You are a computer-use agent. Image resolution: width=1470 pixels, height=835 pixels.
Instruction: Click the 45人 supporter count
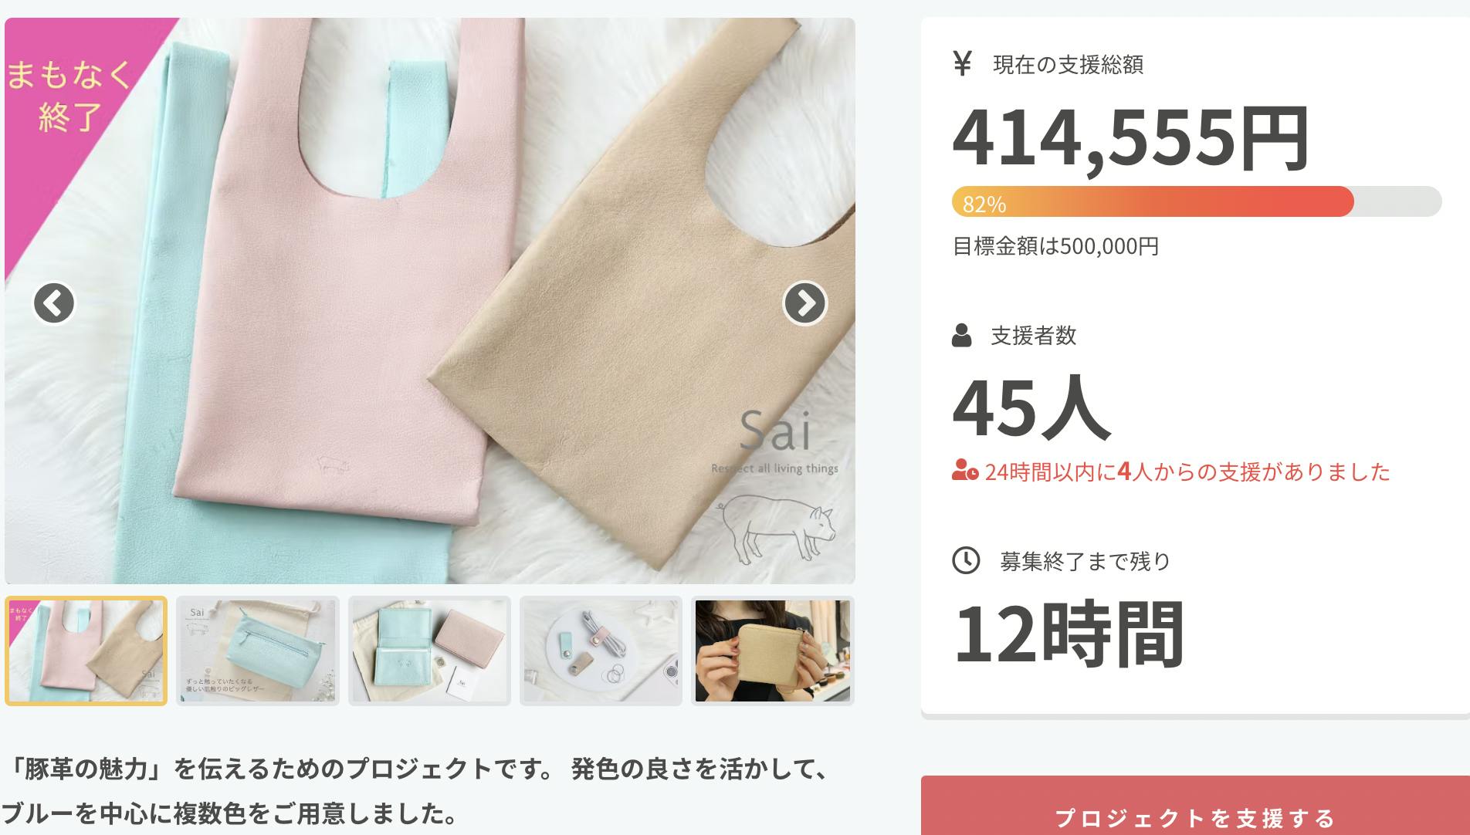pos(1031,406)
